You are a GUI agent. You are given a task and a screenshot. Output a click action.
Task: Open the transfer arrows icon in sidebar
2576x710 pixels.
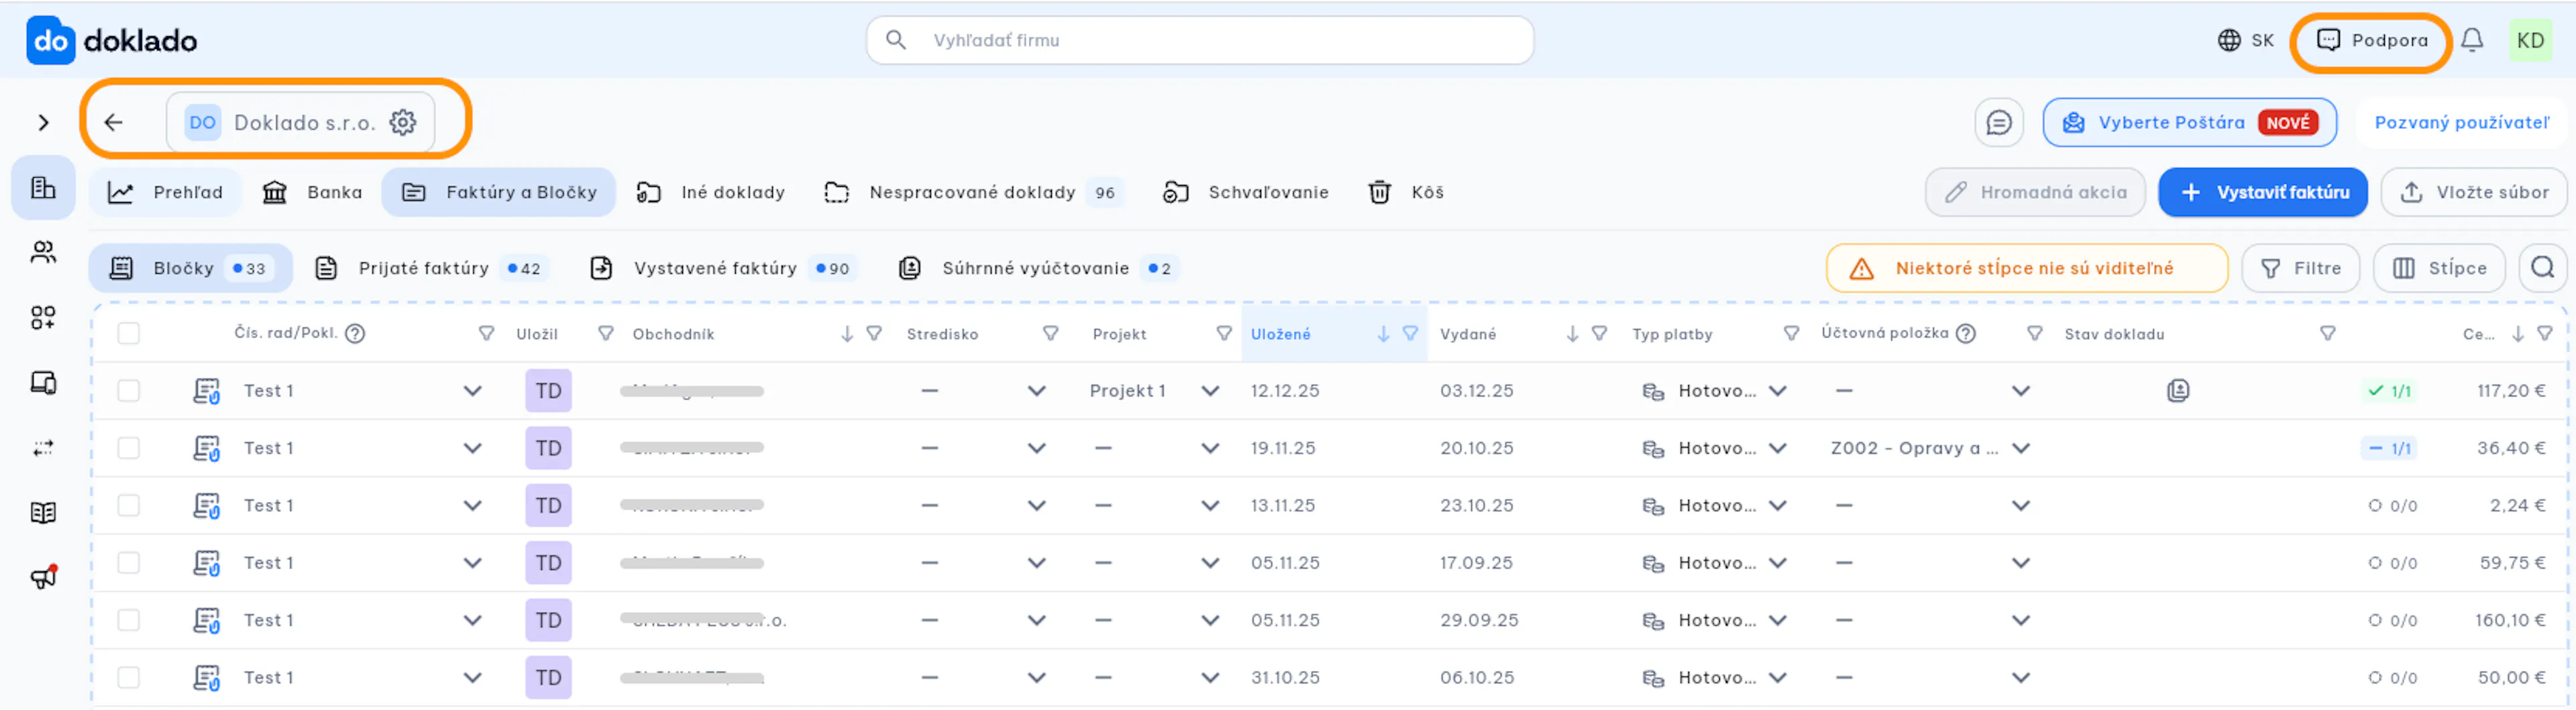(x=43, y=448)
